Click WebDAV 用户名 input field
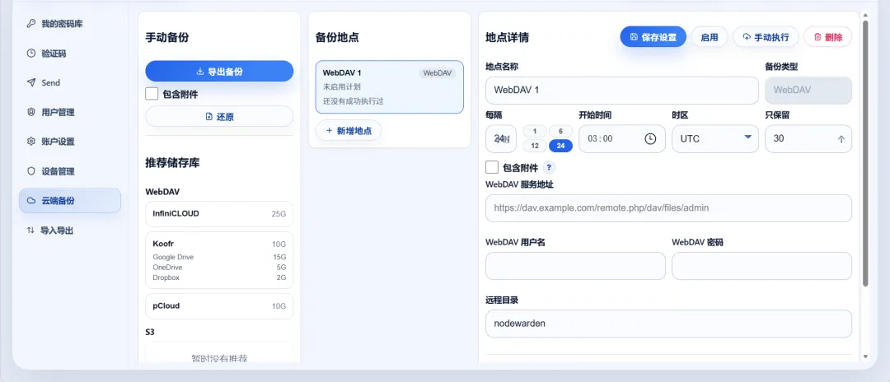Viewport: 890px width, 382px height. pos(575,266)
